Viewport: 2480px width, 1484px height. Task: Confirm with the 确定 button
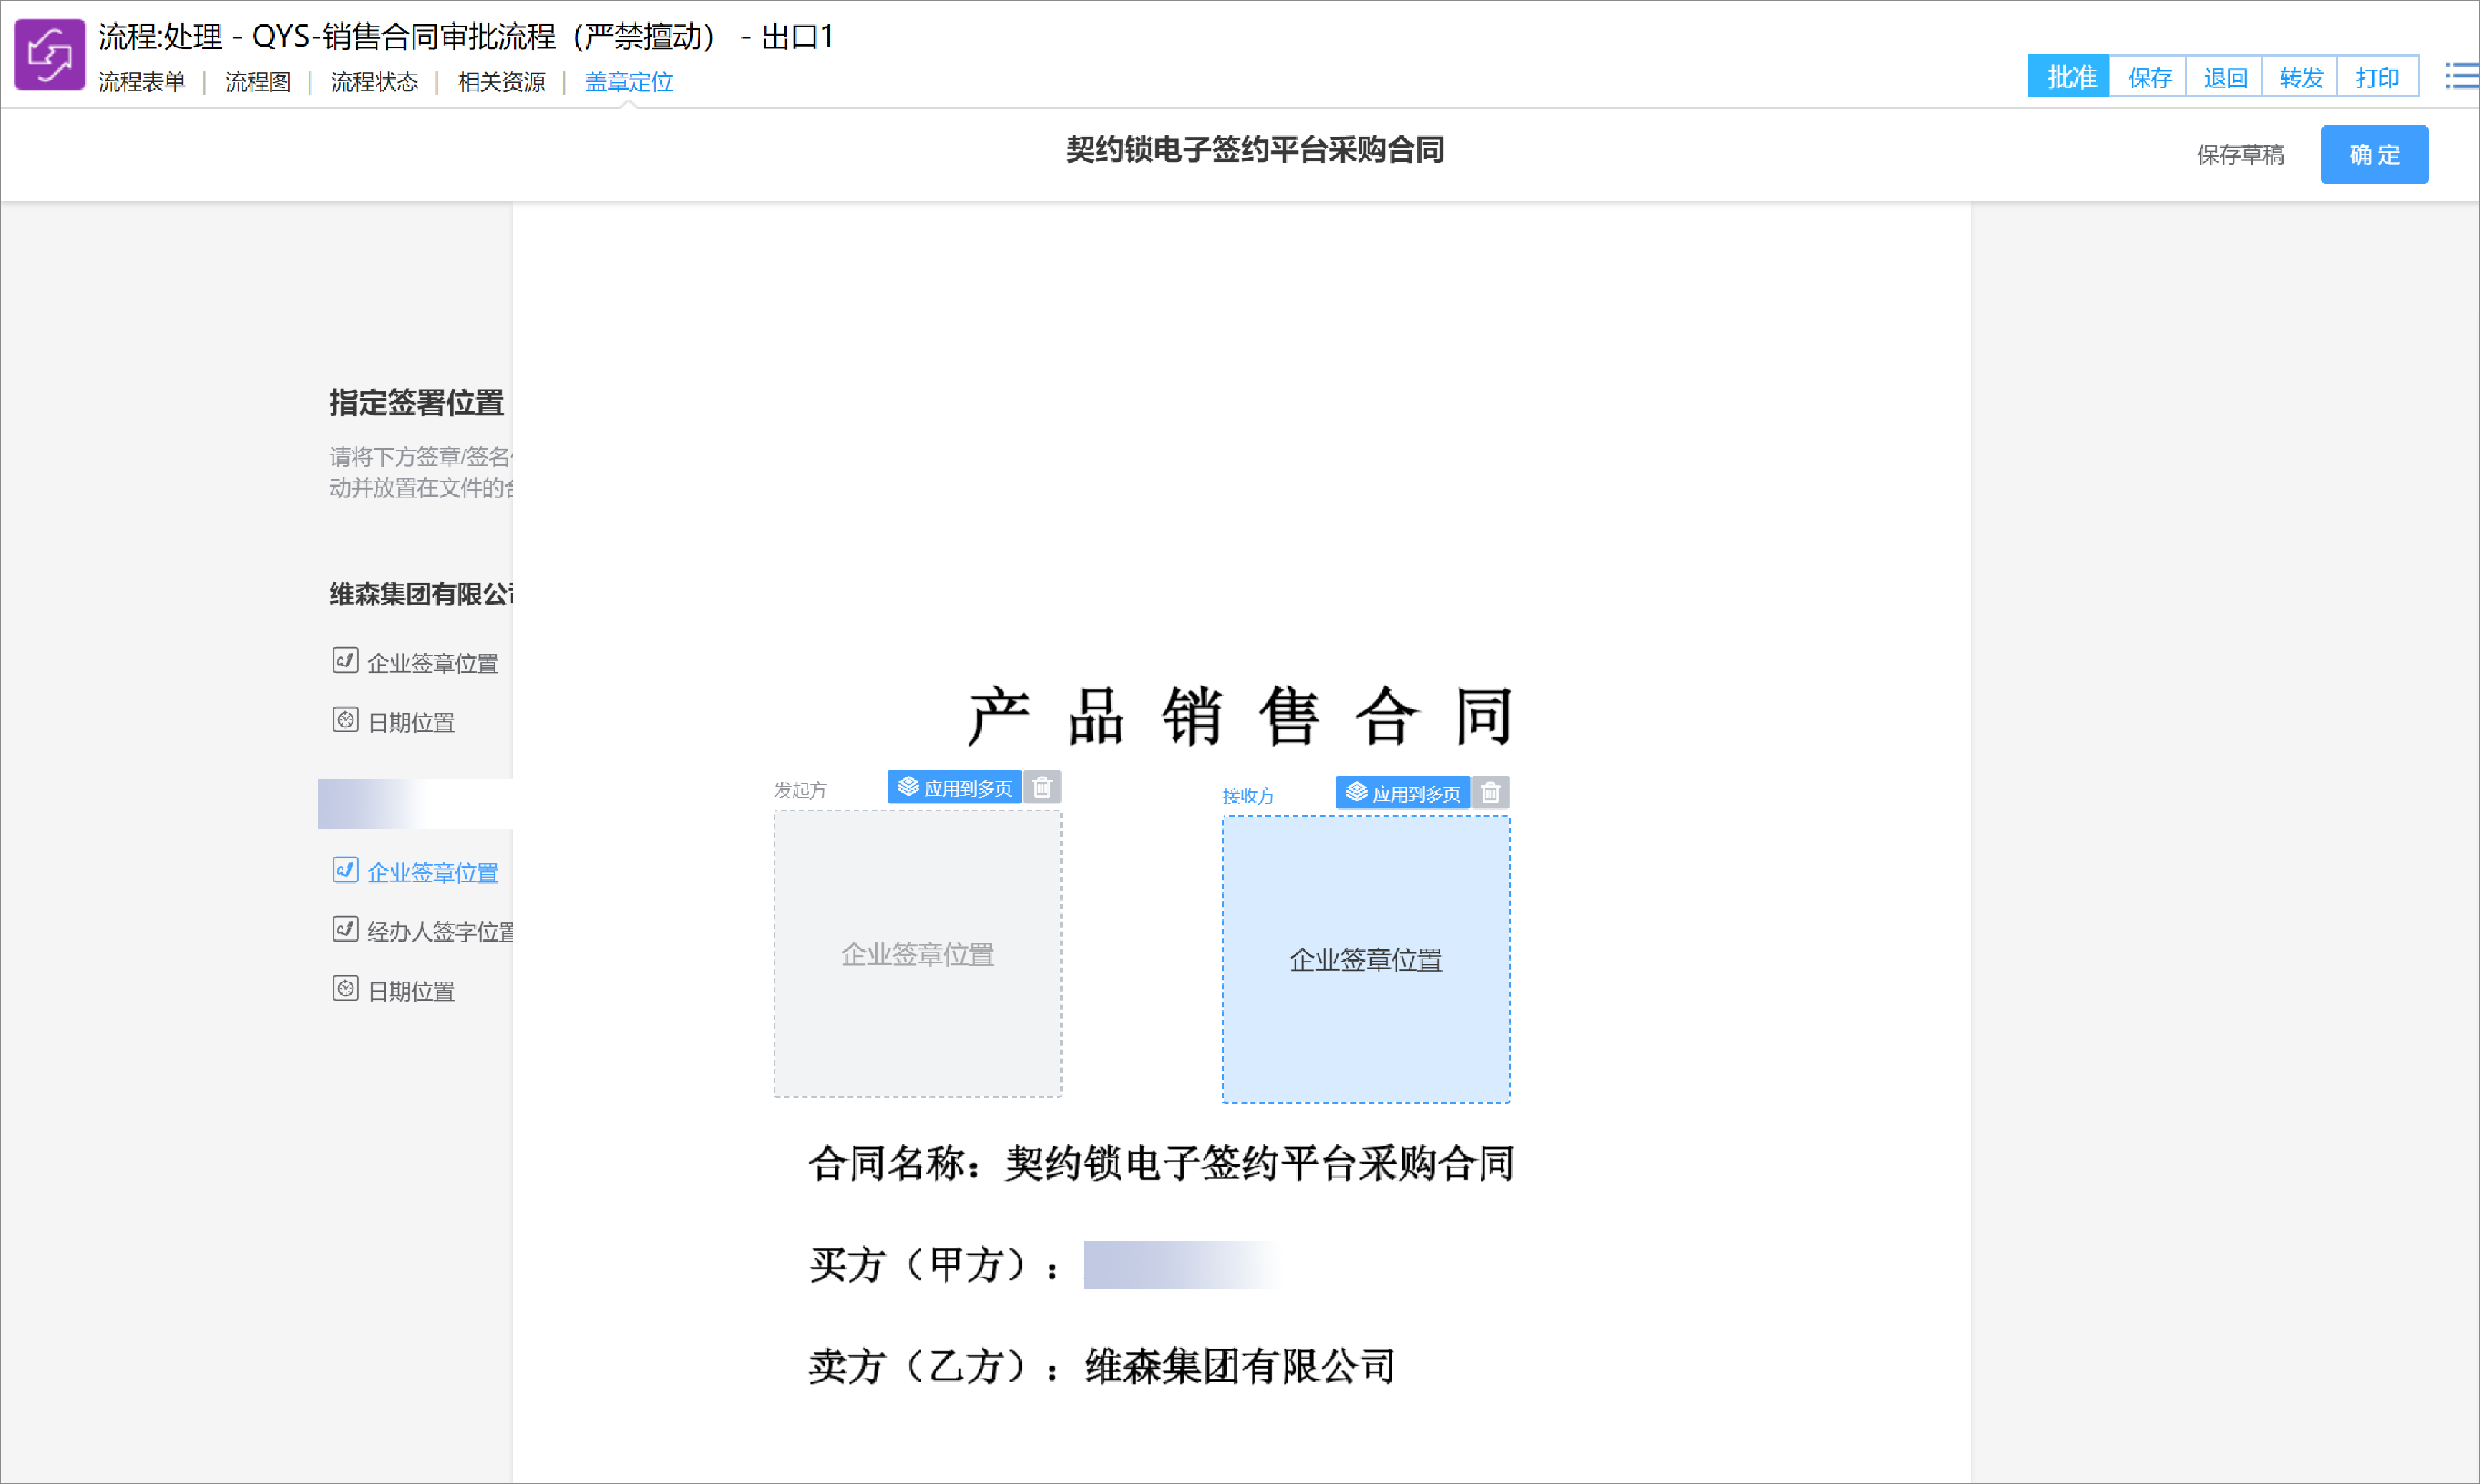[2373, 155]
